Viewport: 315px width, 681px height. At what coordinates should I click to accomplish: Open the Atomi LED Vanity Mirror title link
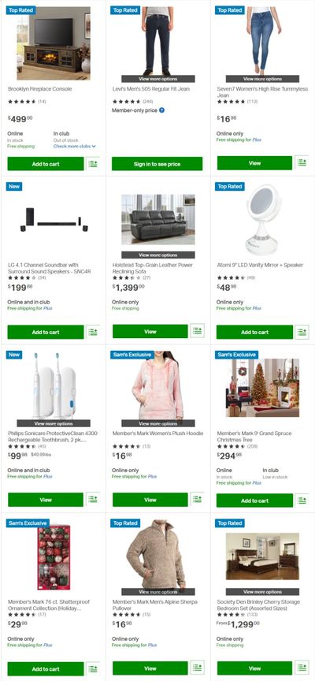tap(260, 265)
